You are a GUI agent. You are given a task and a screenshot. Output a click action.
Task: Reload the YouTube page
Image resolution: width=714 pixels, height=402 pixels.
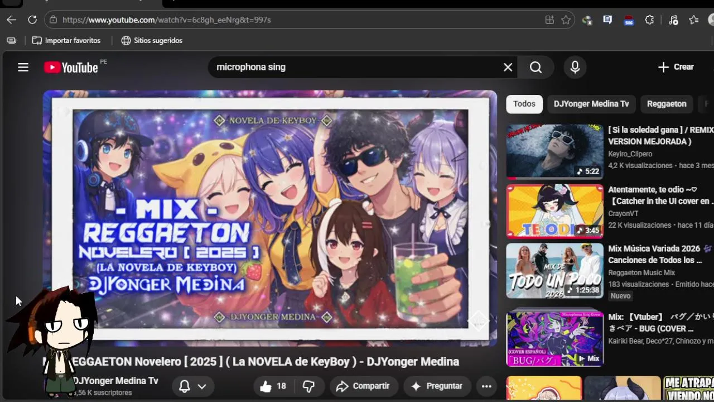click(x=32, y=20)
